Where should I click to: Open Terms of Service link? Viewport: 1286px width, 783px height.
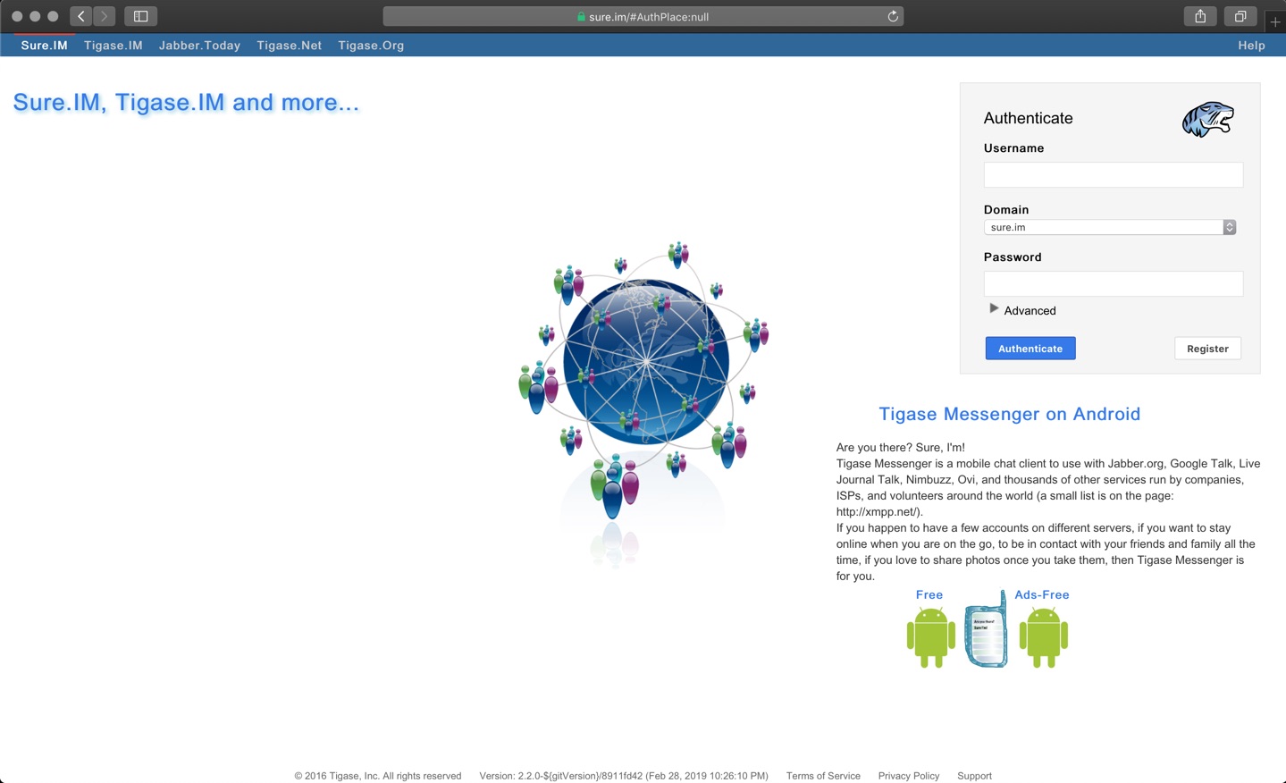pyautogui.click(x=823, y=776)
